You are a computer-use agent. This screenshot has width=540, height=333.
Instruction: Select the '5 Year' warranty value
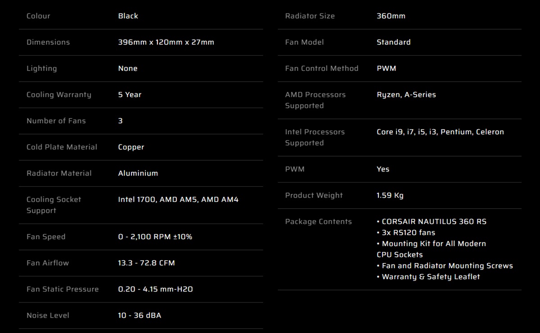tap(130, 95)
